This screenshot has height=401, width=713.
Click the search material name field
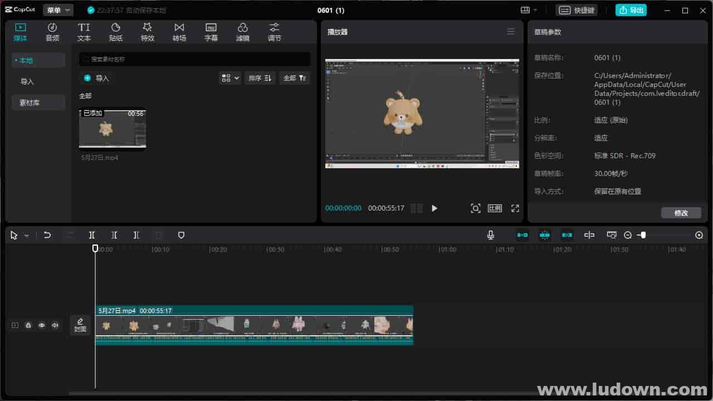(194, 59)
